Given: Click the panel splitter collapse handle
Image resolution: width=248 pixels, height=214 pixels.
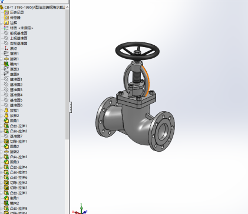Looking at the screenshot, I should (70, 107).
